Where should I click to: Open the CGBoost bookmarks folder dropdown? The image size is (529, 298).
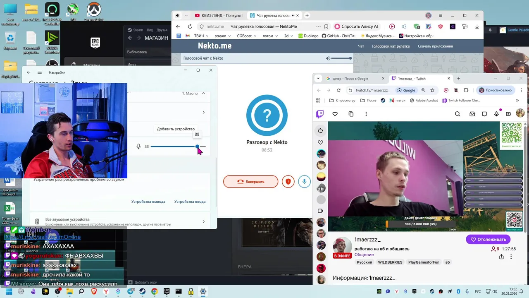(247, 36)
